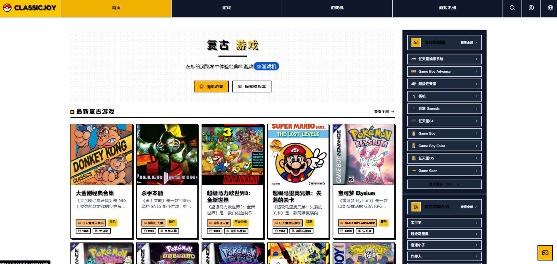
Task: Select the 游戏 navigation tab
Action: [x=227, y=8]
